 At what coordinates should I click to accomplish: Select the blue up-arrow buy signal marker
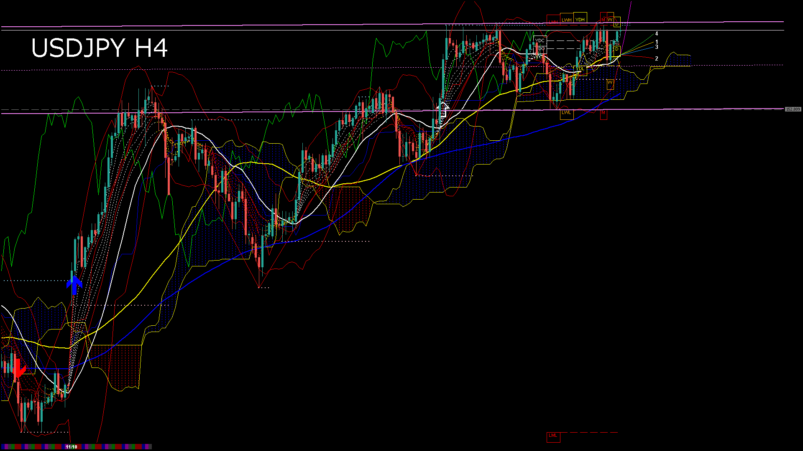[75, 284]
